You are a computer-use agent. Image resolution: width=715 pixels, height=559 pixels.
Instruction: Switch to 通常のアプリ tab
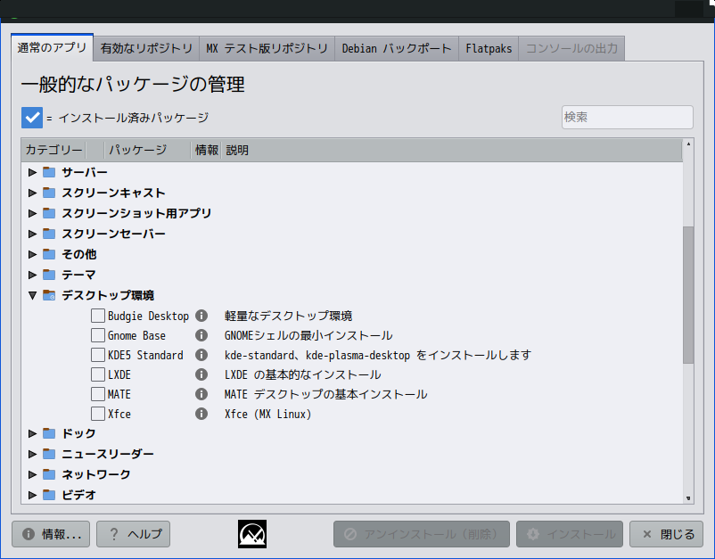click(52, 47)
